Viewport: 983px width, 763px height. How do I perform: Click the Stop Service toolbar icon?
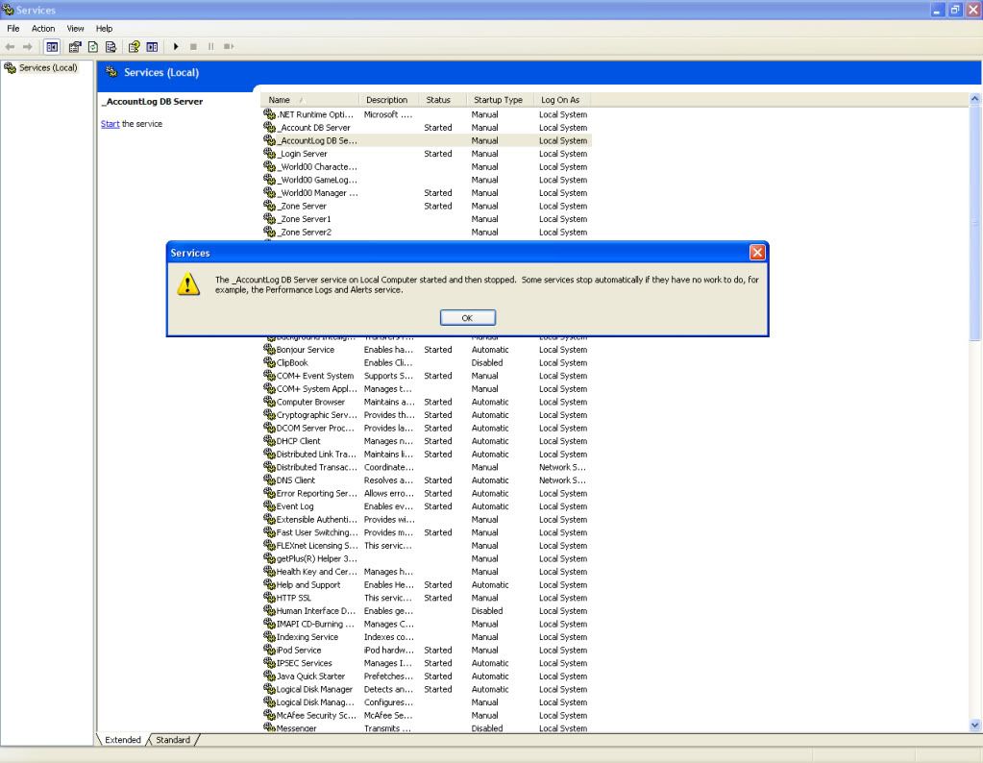194,46
